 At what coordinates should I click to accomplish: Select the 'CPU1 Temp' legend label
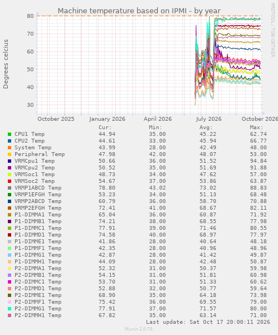(x=30, y=134)
